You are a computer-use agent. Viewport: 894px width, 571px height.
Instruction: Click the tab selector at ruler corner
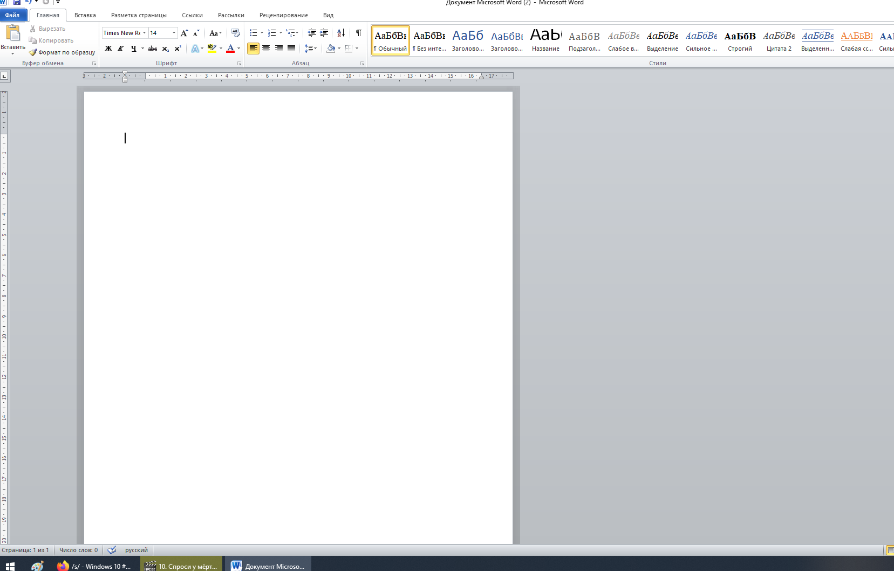coord(4,76)
